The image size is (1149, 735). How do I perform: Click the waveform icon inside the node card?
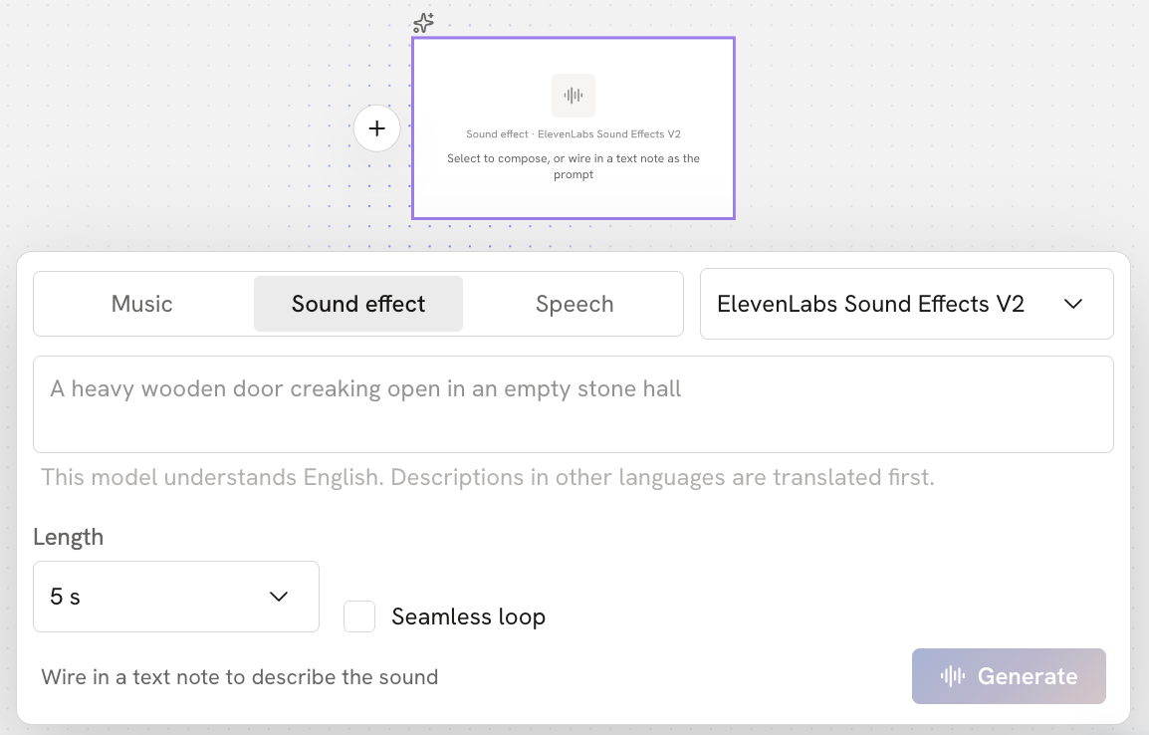(574, 96)
